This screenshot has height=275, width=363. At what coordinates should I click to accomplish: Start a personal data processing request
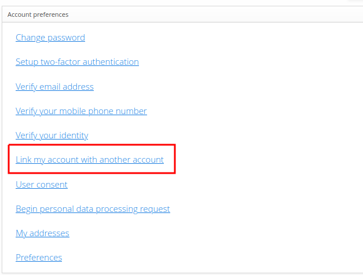[93, 209]
